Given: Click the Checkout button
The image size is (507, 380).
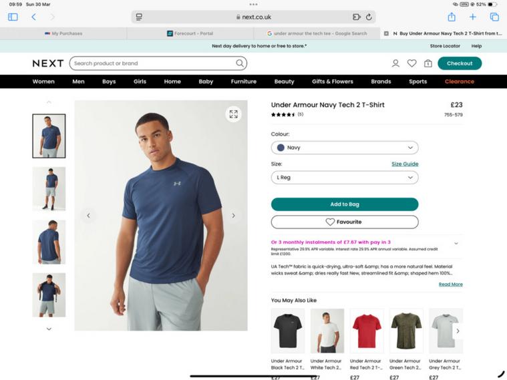Looking at the screenshot, I should (460, 63).
